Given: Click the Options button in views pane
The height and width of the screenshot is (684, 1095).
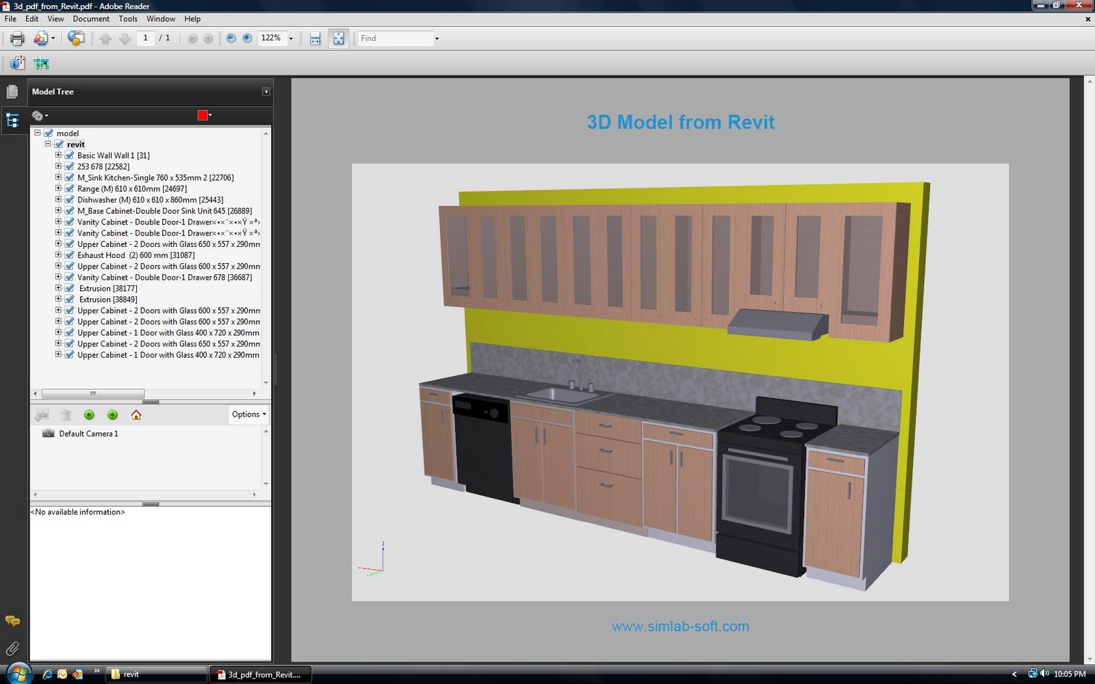Looking at the screenshot, I should (248, 415).
